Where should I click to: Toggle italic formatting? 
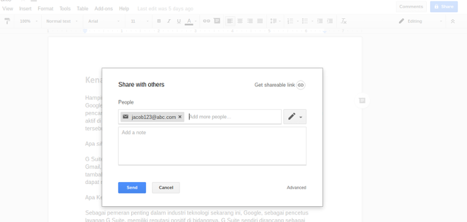click(169, 21)
